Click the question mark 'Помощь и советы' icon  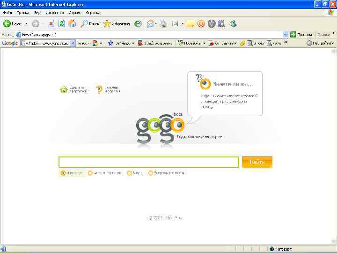99,89
